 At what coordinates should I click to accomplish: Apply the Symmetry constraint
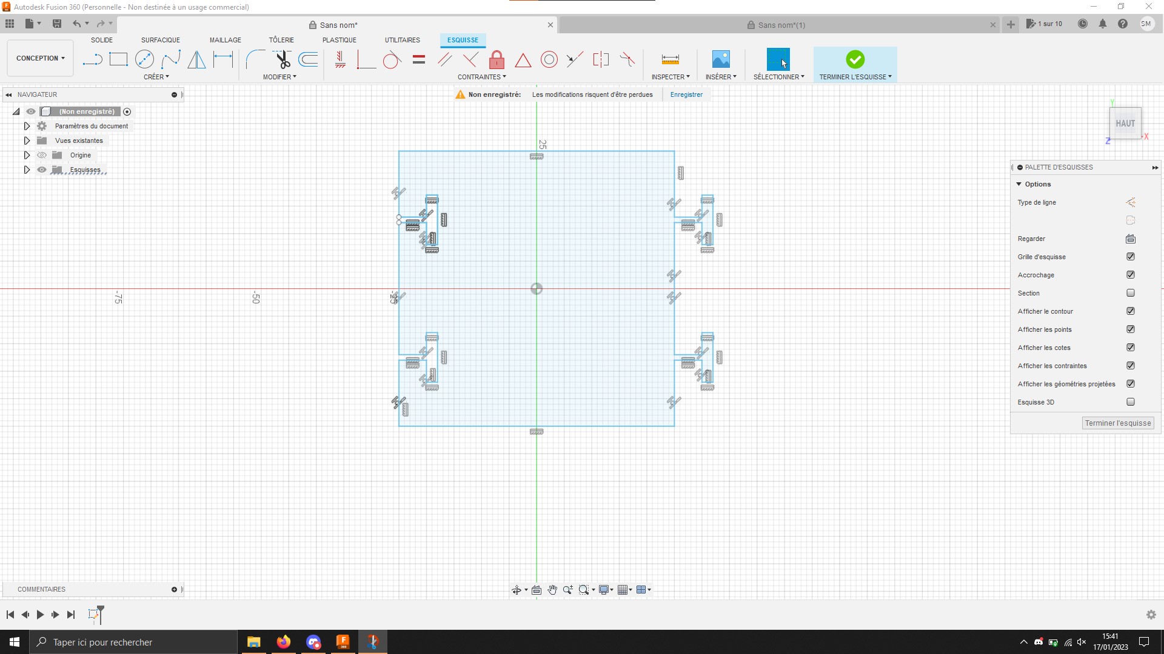[x=601, y=59]
